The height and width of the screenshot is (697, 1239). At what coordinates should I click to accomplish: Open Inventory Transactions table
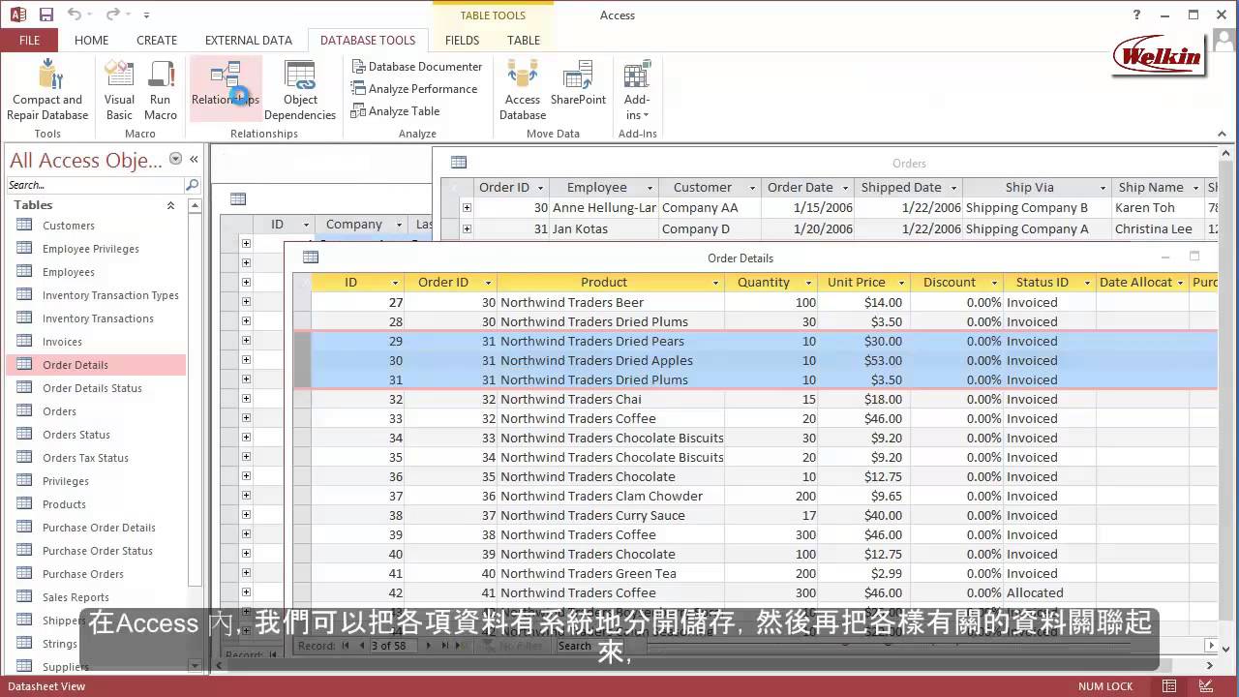pos(96,318)
